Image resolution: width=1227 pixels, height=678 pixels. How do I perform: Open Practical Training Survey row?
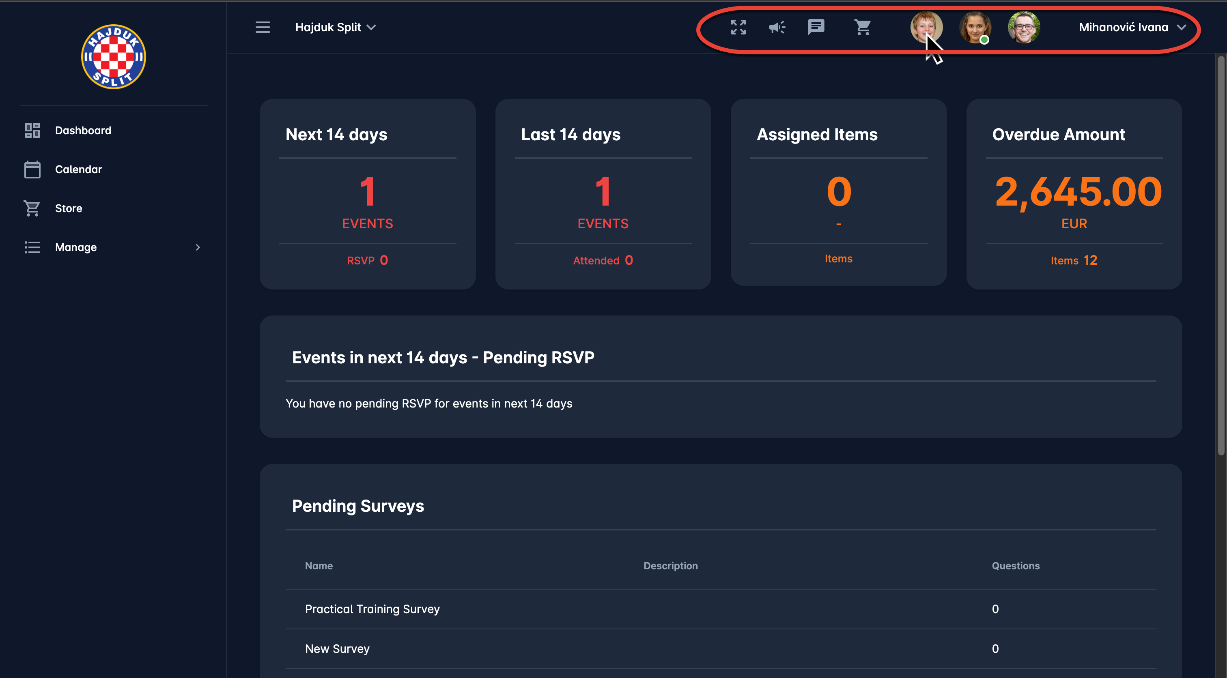(372, 609)
